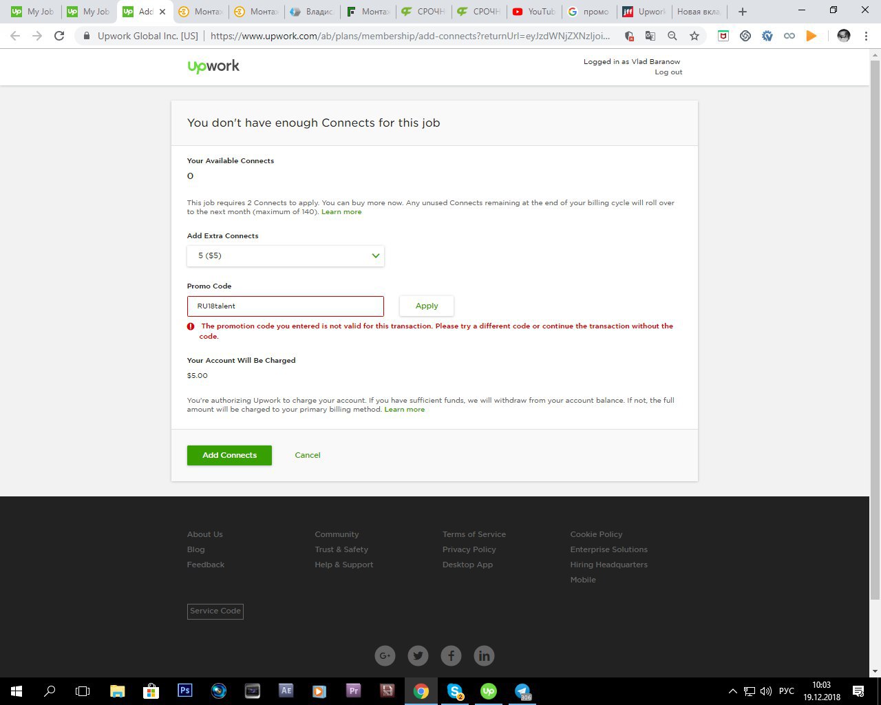Open the Upwork desktop app on taskbar
The width and height of the screenshot is (881, 705).
pos(489,691)
